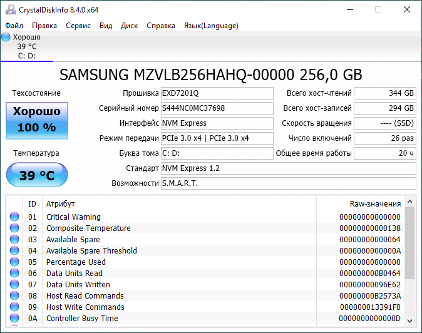Screen dimensions: 422x333
Task: Open the Справка menu
Action: point(161,26)
